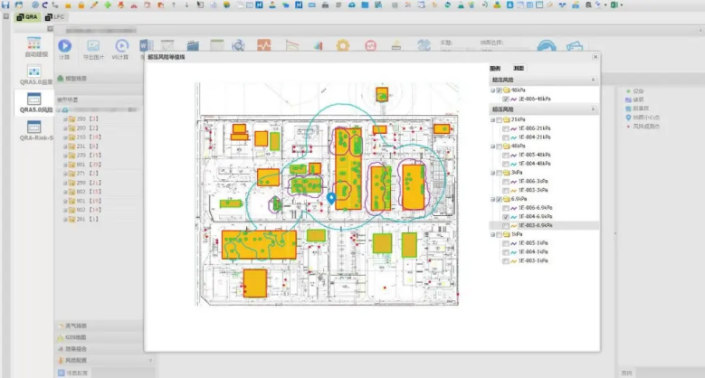
Task: Click the gear settings icon in ribbon
Action: [x=343, y=45]
